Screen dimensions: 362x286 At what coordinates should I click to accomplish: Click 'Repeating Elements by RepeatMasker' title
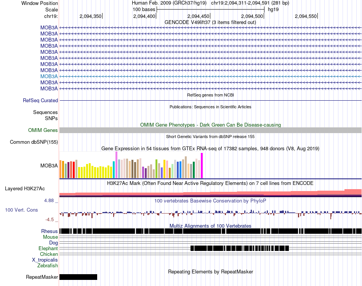pos(211,272)
